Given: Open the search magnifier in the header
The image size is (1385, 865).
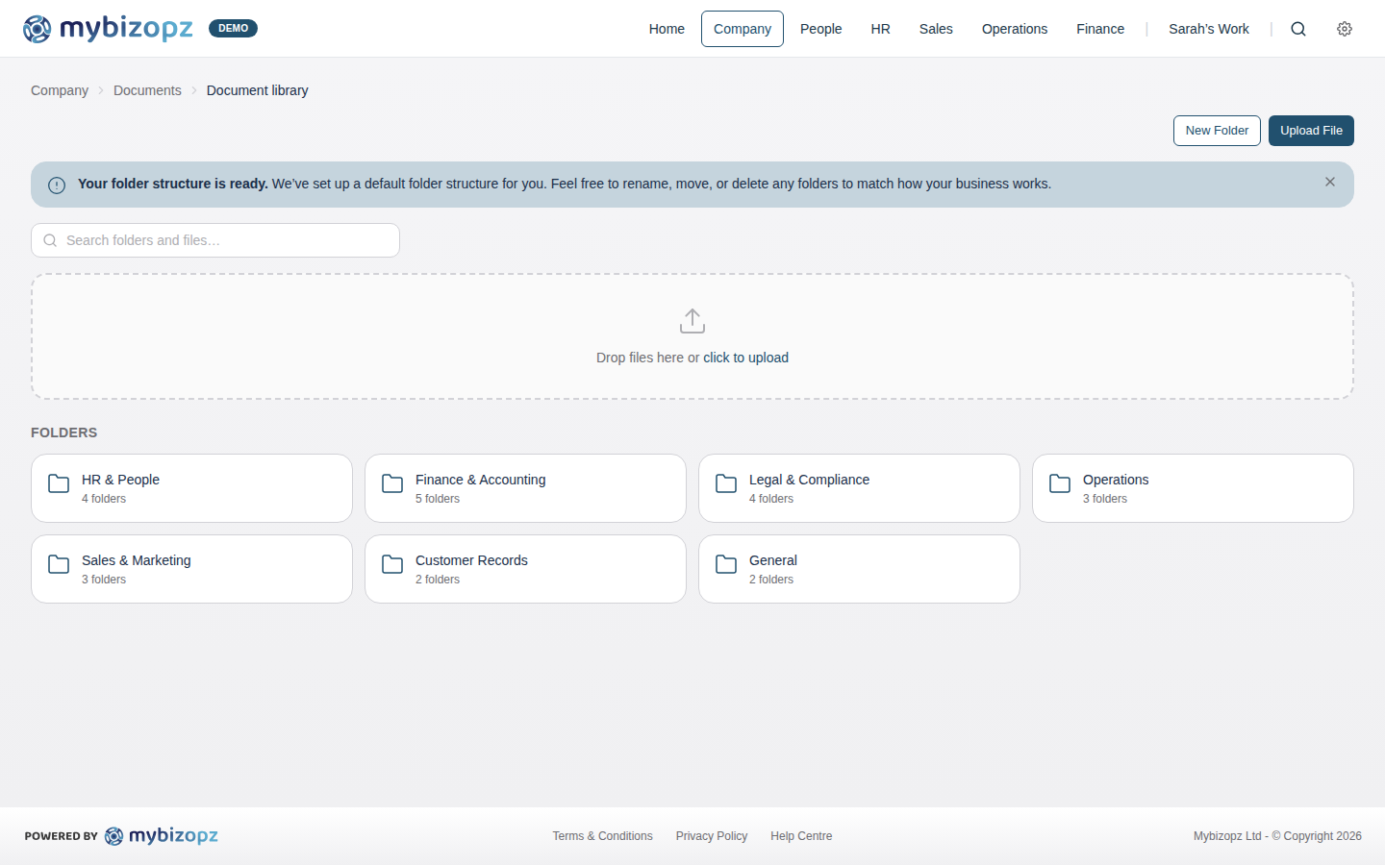Looking at the screenshot, I should (1298, 29).
